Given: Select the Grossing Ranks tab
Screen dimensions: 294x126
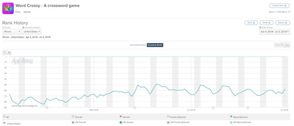Looking at the screenshot, I should click(x=155, y=45).
